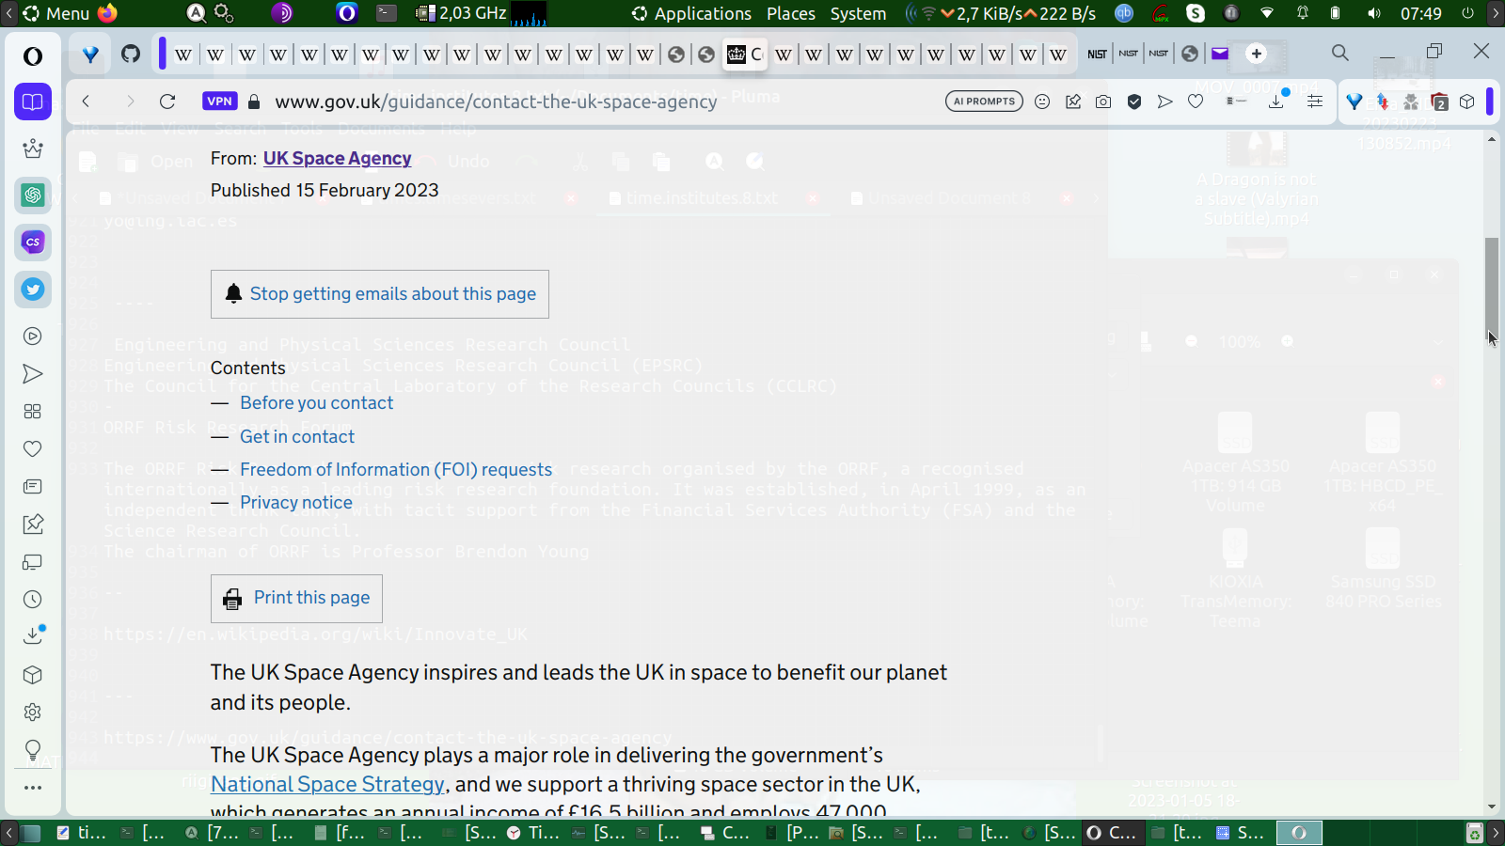Open the purple bookmarks book sidebar icon
Viewport: 1505px width, 846px height.
pos(33,102)
